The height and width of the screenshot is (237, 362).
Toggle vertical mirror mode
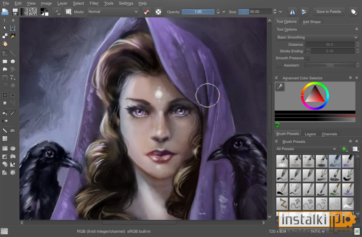click(304, 12)
